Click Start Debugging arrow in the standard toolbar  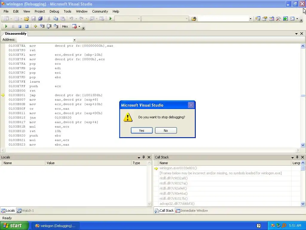point(111,19)
